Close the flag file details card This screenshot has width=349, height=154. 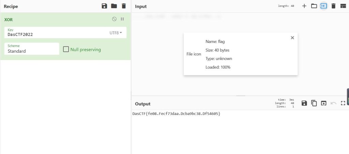click(x=292, y=38)
